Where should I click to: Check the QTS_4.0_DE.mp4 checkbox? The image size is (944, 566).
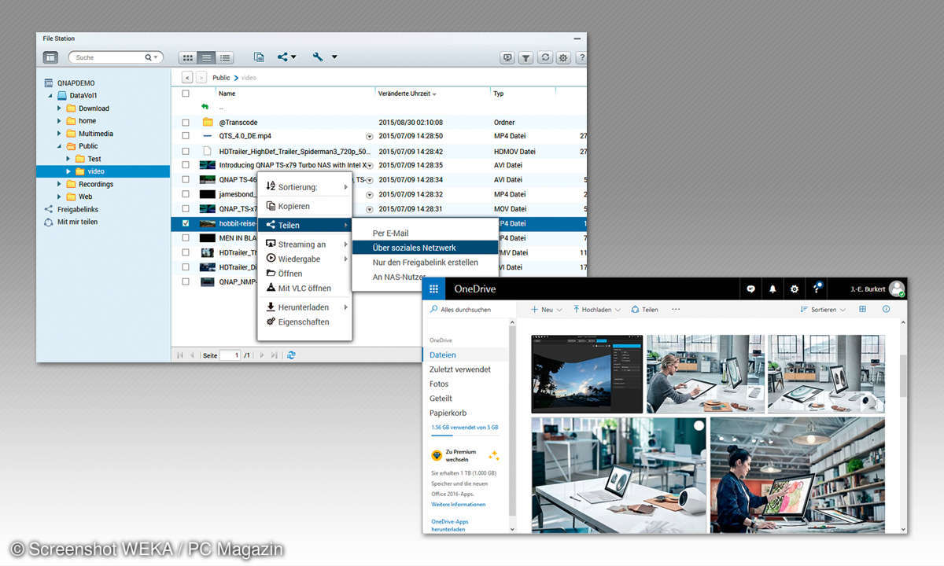click(x=186, y=136)
